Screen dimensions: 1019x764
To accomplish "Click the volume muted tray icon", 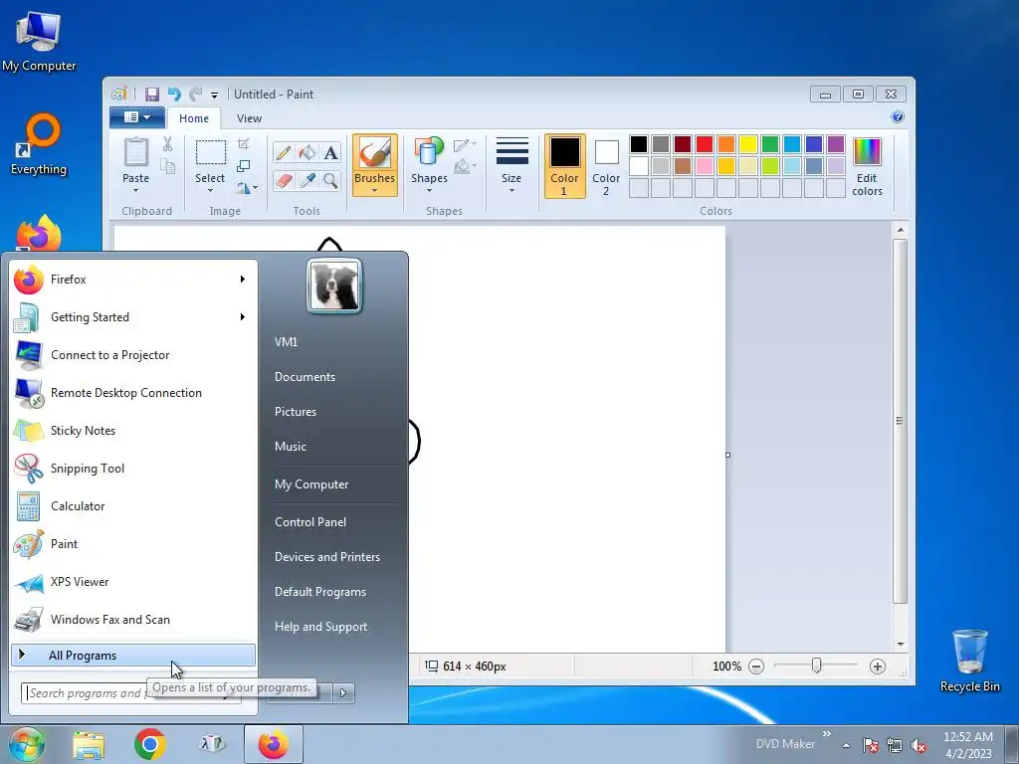I will pyautogui.click(x=918, y=746).
